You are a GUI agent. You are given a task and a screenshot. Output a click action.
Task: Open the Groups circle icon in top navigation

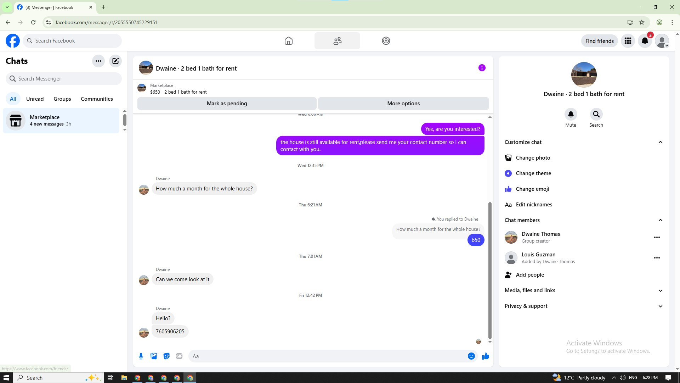click(386, 41)
